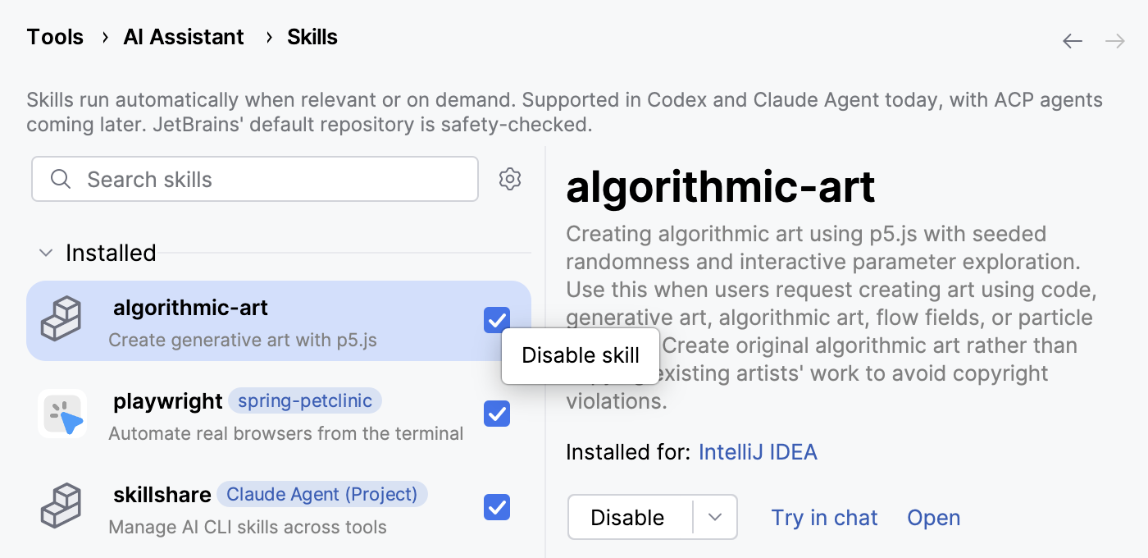
Task: Navigate back with the left arrow
Action: pyautogui.click(x=1073, y=41)
